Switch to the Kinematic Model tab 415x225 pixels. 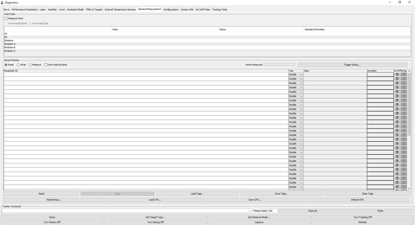pos(75,10)
